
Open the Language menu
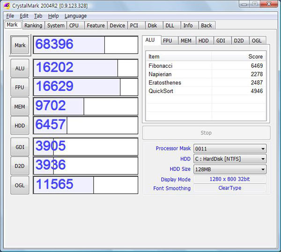[x=75, y=16]
